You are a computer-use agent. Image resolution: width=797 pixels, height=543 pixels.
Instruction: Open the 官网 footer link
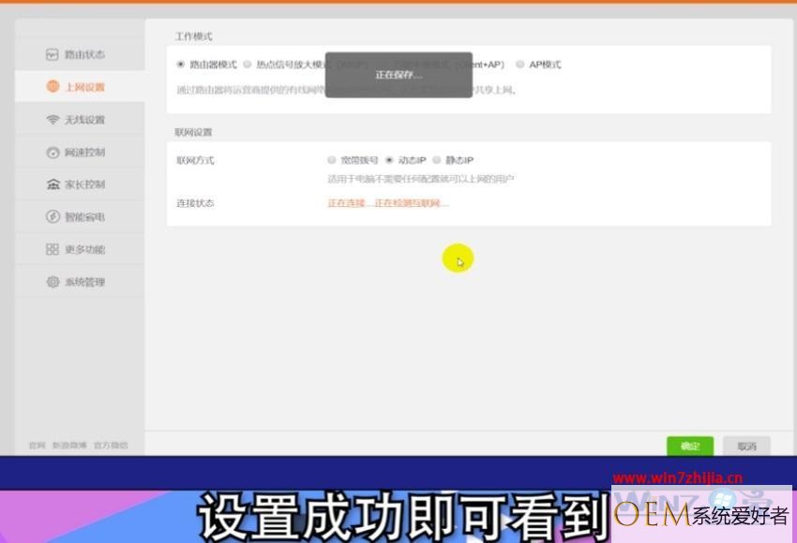pos(37,446)
